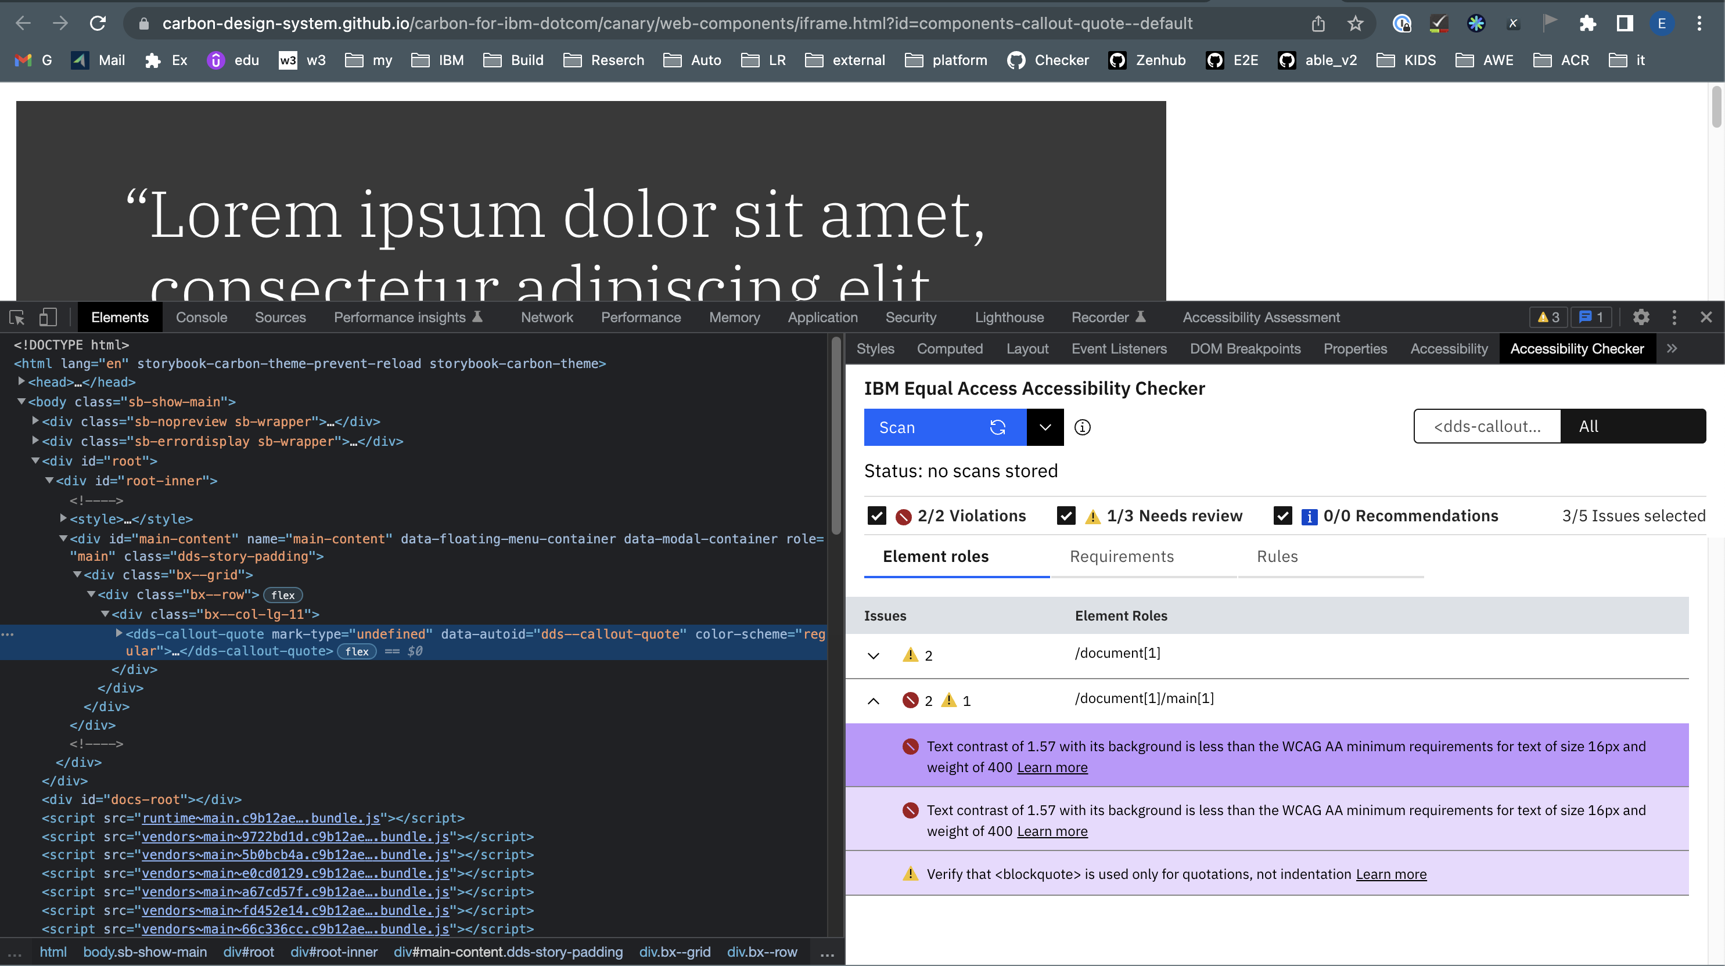Collapse the /document[1]/main[1] issue row
The width and height of the screenshot is (1725, 966).
[873, 701]
